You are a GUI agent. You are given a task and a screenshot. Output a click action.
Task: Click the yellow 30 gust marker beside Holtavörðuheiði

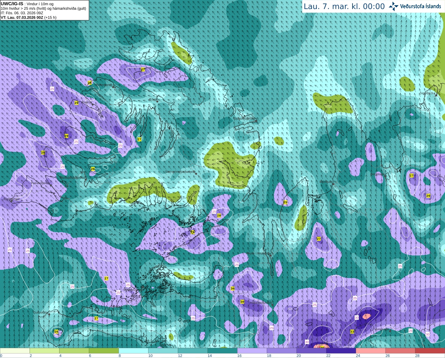tap(242, 302)
